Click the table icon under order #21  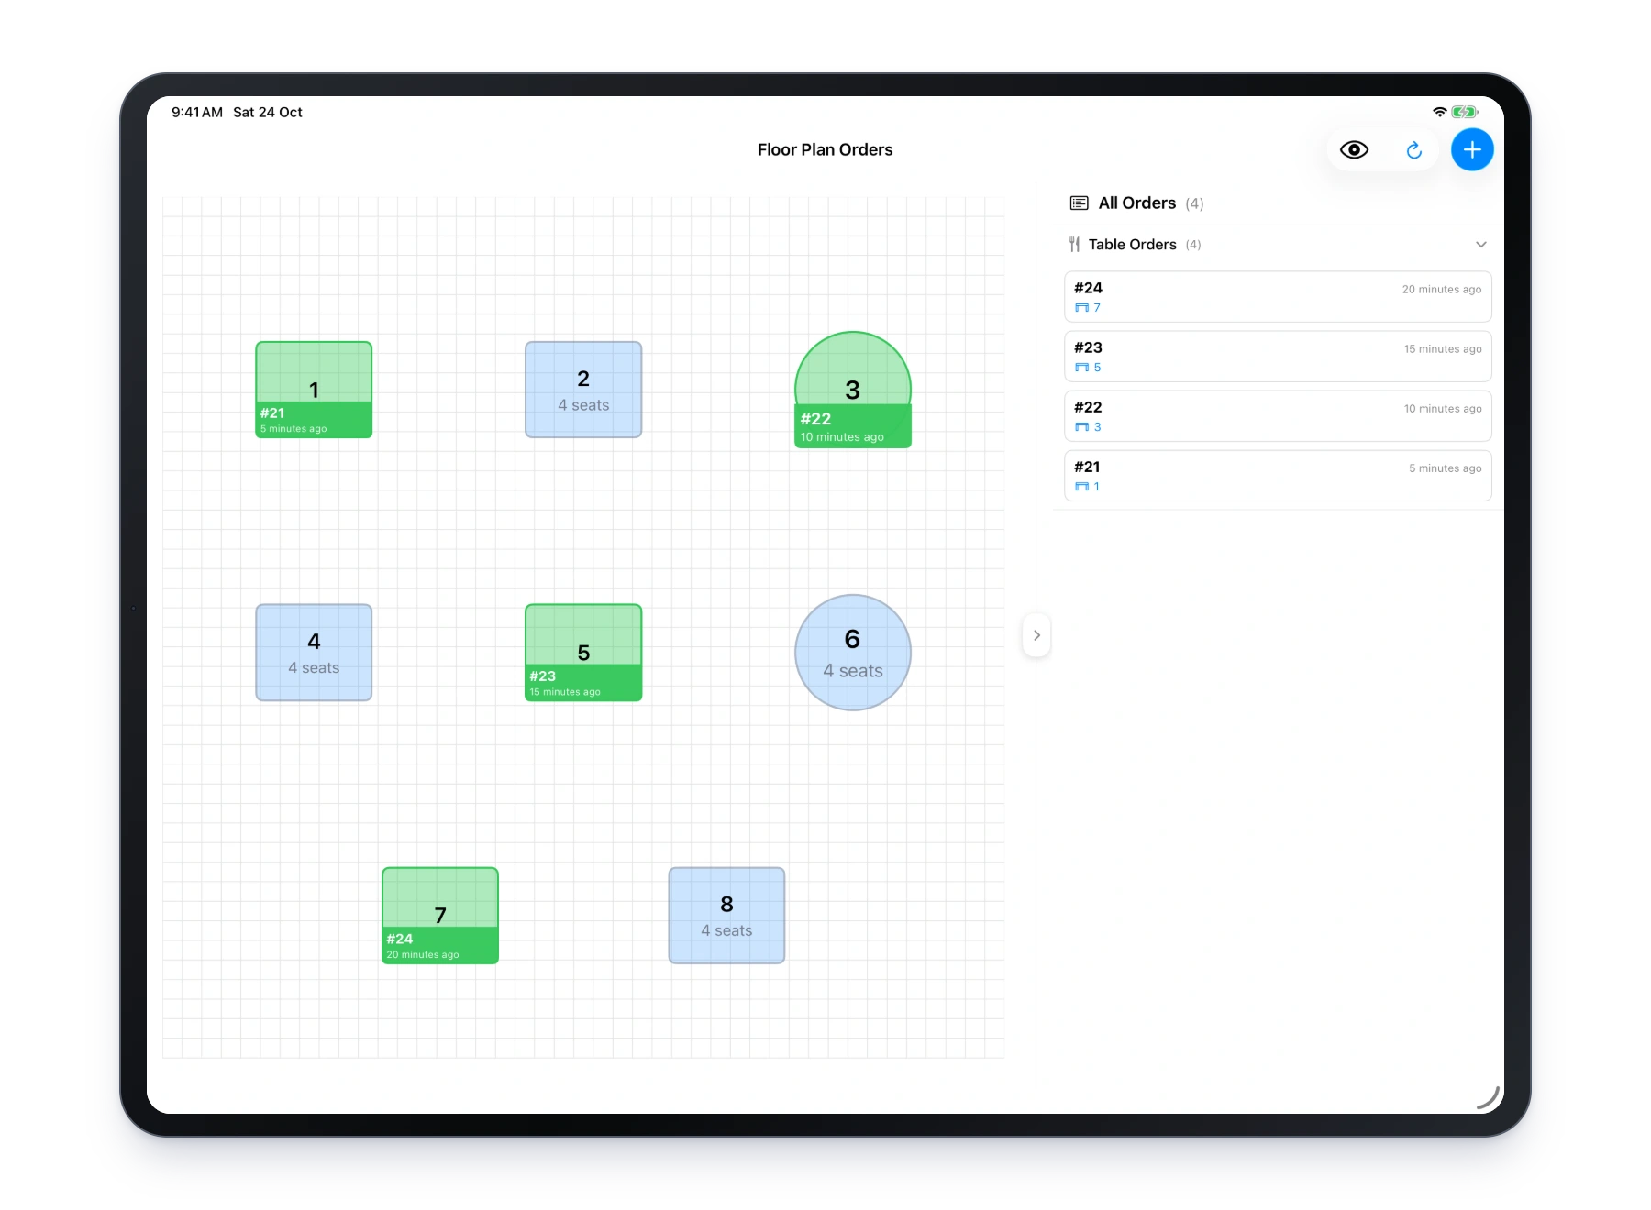[1081, 487]
